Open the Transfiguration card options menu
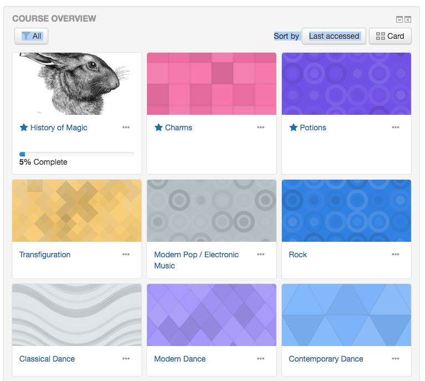 (126, 255)
